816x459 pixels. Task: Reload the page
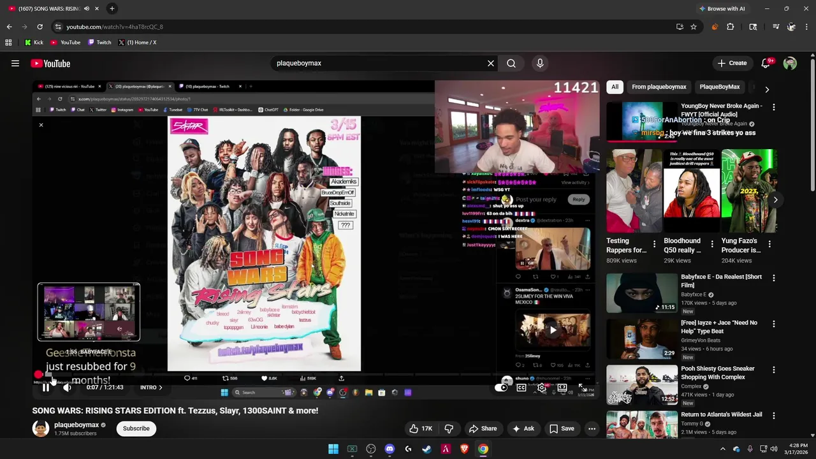[40, 27]
